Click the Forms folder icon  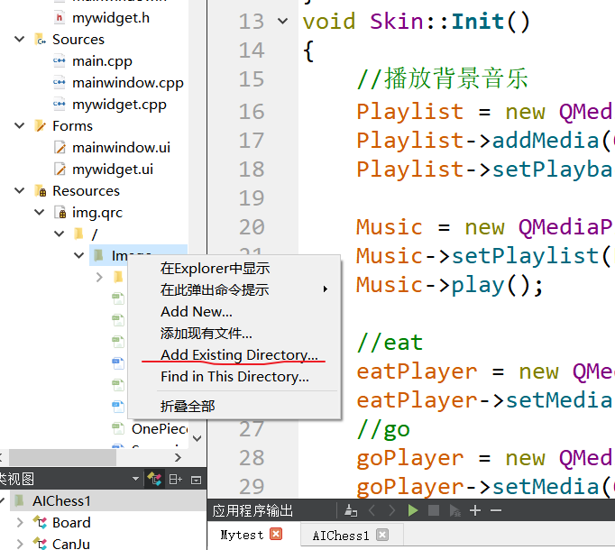coord(40,126)
